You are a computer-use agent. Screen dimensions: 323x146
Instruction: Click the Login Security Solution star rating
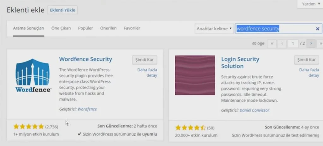[191, 128]
